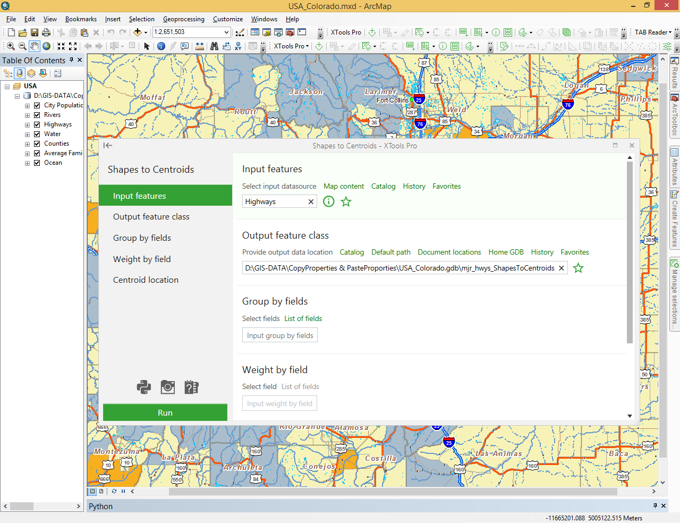Clear the Highways input with X
Image resolution: width=680 pixels, height=523 pixels.
[x=311, y=201]
